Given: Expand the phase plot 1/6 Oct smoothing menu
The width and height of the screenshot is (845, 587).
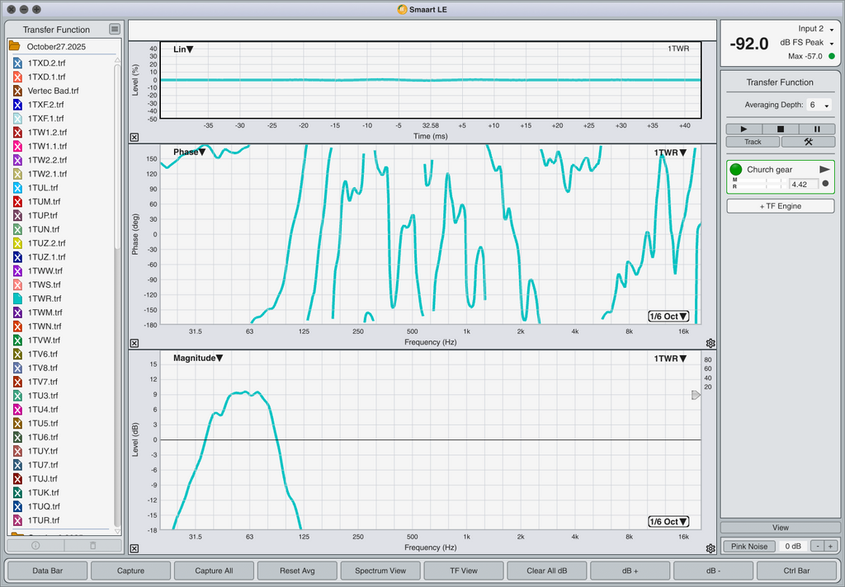Looking at the screenshot, I should [668, 316].
